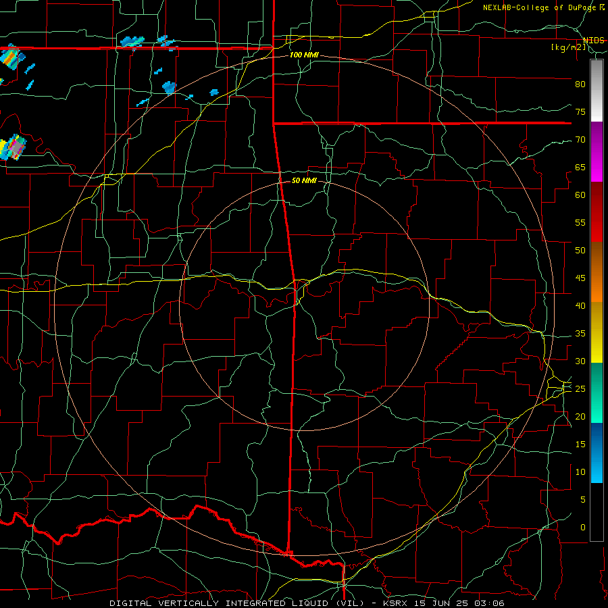Click the scale value 70
The image size is (608, 608).
click(580, 140)
